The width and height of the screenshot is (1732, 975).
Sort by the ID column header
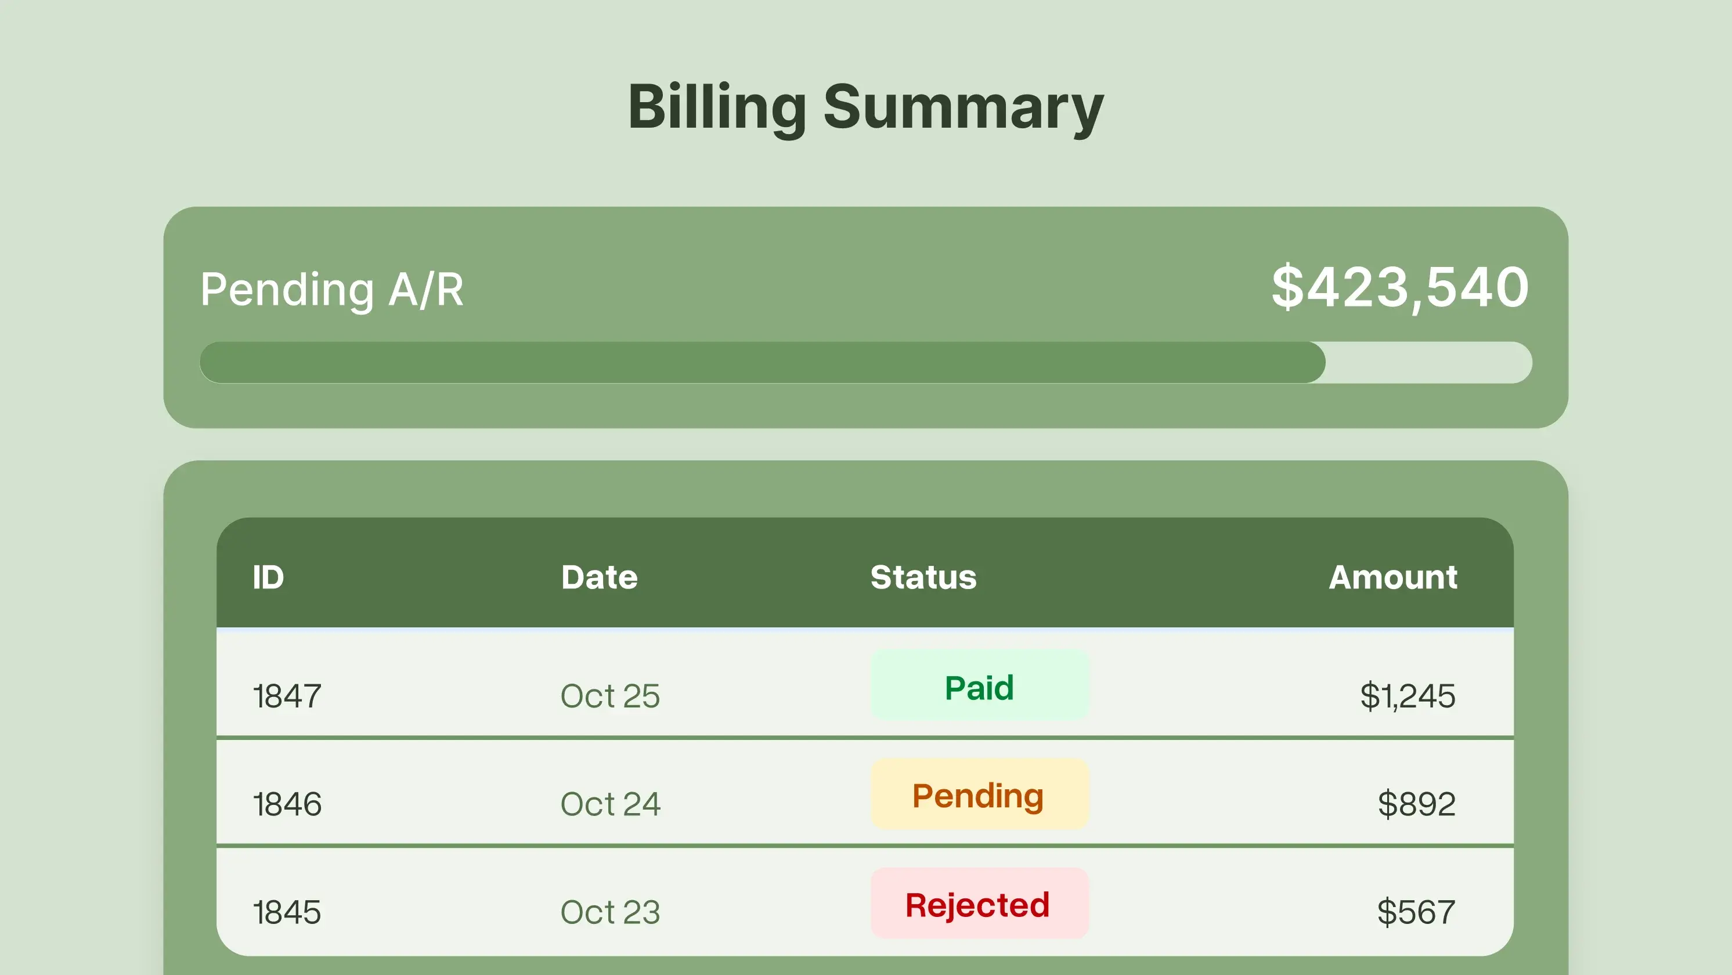pyautogui.click(x=268, y=577)
